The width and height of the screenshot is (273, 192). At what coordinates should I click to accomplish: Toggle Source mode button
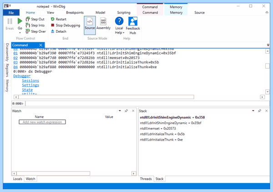(90, 25)
